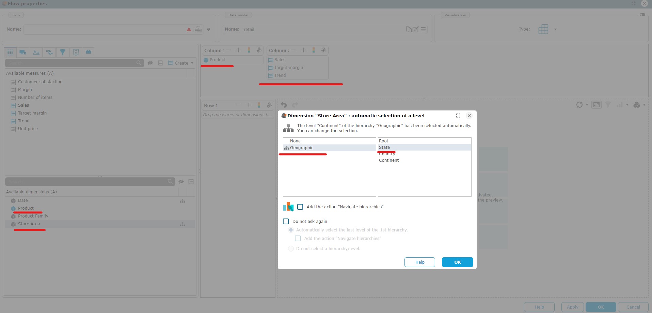This screenshot has height=313, width=652.
Task: Open the filter tab funnel icon
Action: [x=62, y=52]
